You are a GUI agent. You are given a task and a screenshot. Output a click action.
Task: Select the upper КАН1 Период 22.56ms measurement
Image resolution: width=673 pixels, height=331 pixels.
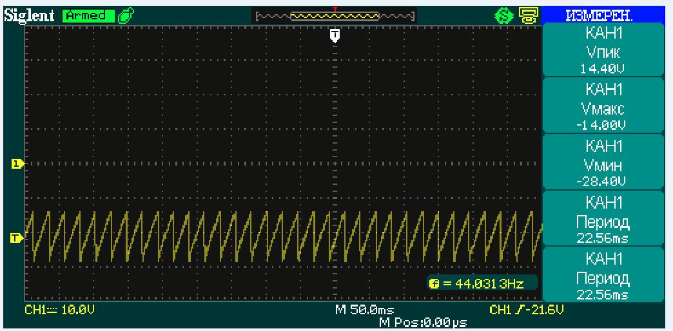[604, 218]
